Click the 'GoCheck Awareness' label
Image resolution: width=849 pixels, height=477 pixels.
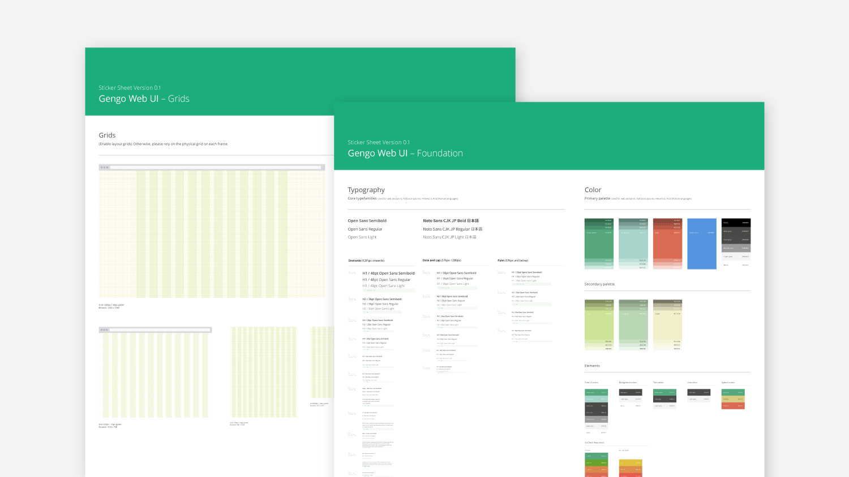(x=594, y=443)
